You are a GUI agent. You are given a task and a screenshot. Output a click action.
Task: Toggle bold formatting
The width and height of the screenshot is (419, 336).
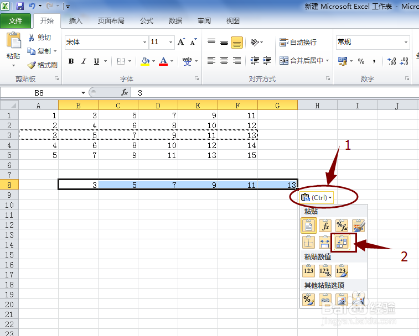tap(71, 61)
